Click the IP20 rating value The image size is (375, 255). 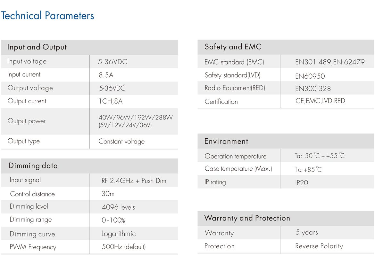302,183
